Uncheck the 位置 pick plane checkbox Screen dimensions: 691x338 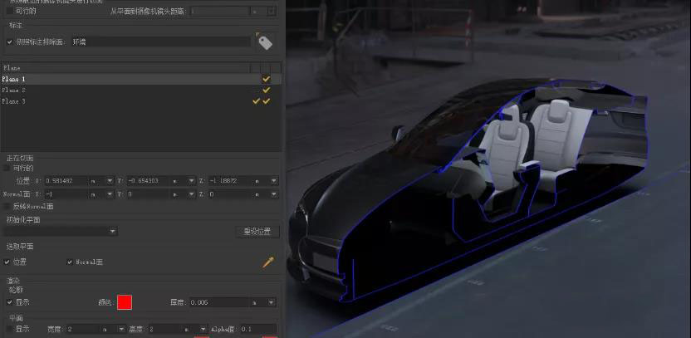(x=8, y=262)
